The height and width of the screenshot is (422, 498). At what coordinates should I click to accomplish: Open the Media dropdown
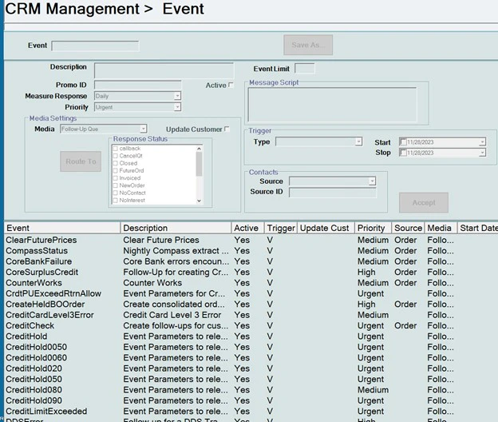click(143, 129)
